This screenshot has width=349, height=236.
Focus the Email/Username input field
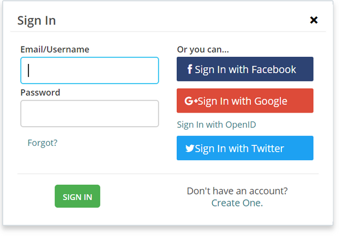click(89, 70)
